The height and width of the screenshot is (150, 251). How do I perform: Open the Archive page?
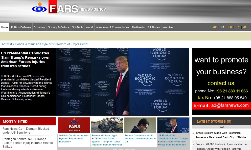[168, 27]
